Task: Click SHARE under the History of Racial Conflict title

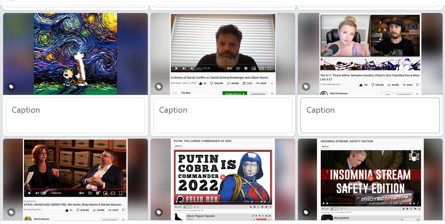Action: click(233, 83)
